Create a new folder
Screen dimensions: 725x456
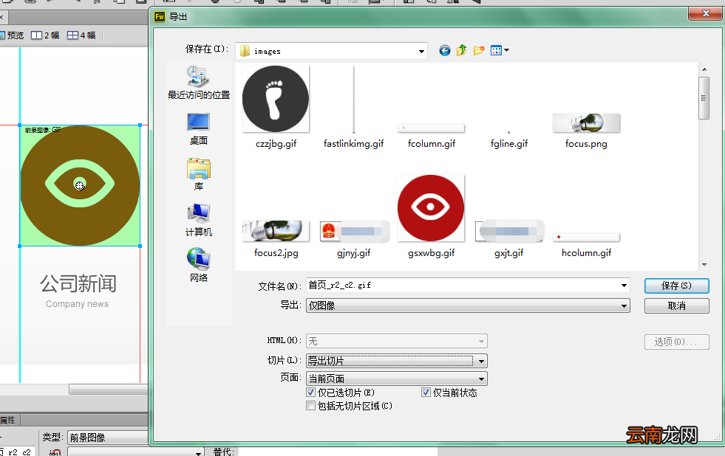pyautogui.click(x=479, y=50)
